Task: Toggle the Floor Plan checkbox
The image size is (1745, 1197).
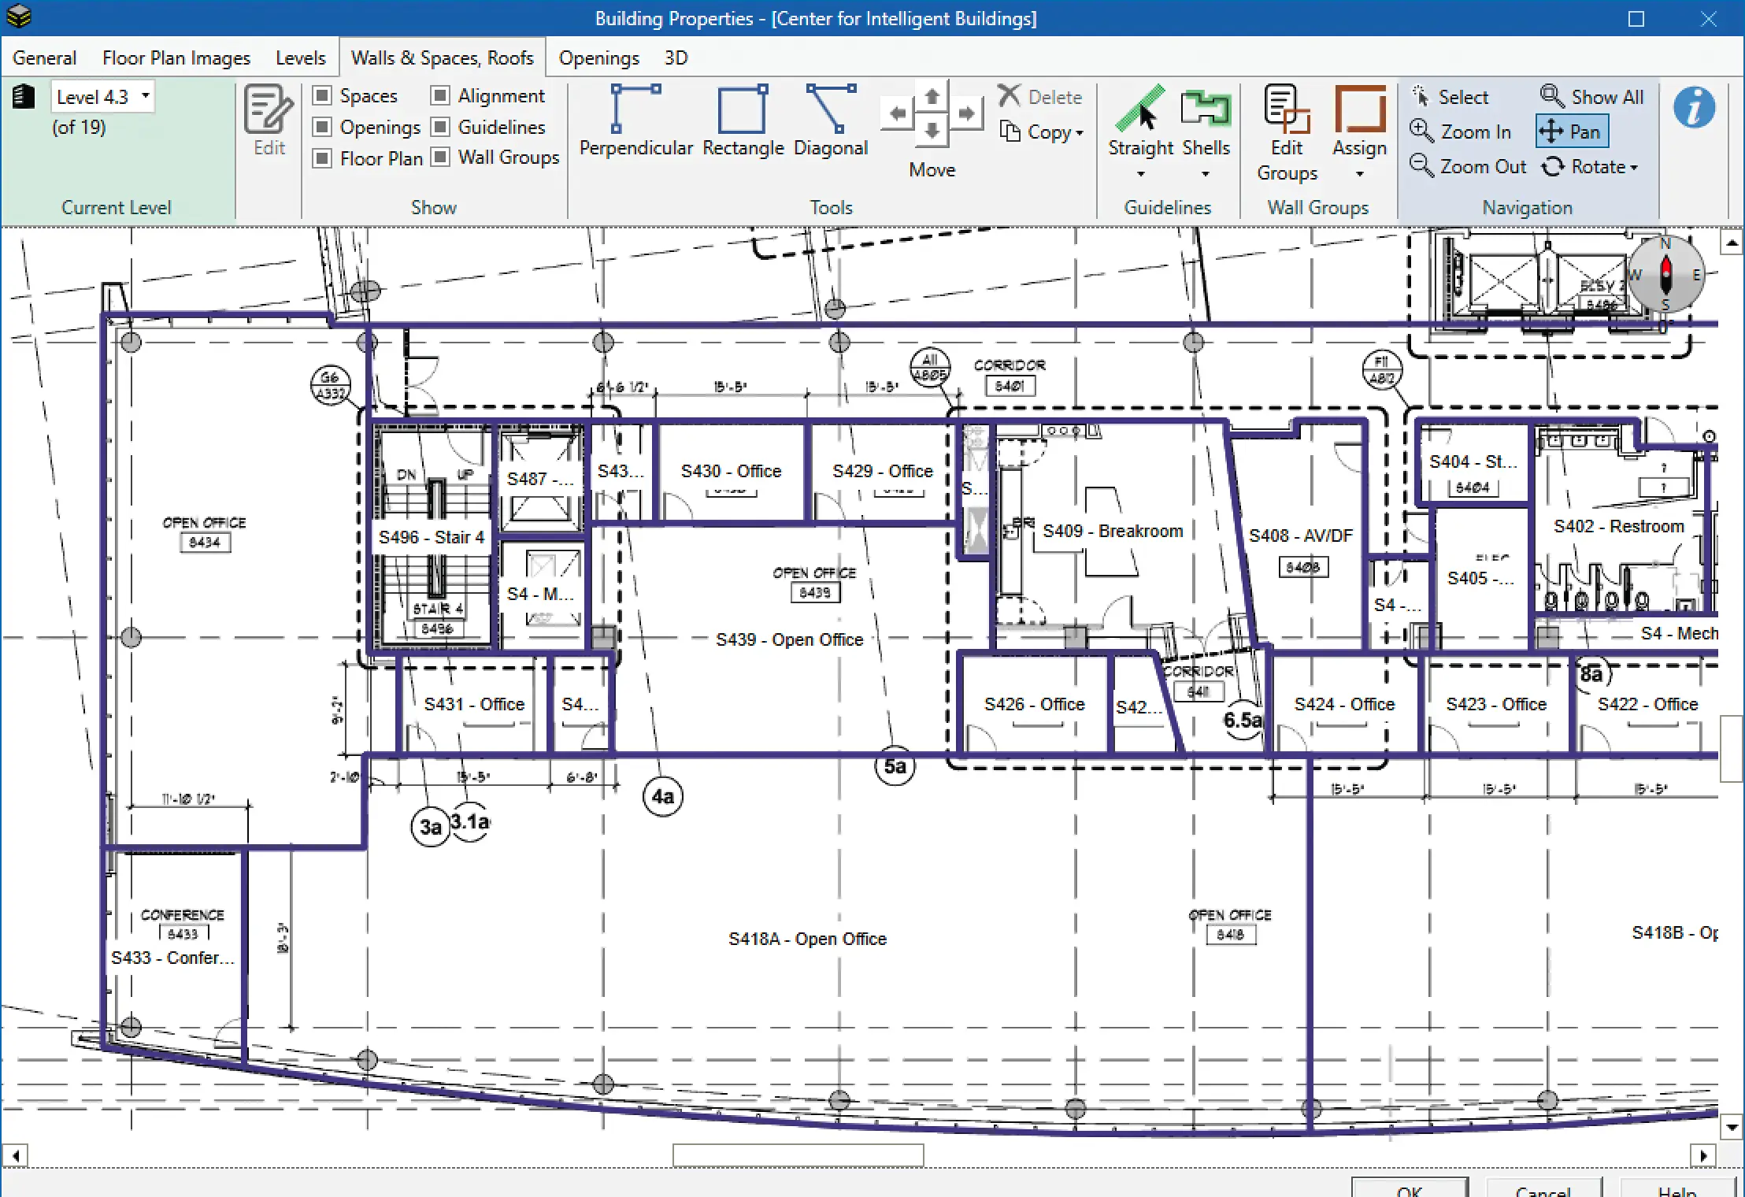Action: (322, 158)
